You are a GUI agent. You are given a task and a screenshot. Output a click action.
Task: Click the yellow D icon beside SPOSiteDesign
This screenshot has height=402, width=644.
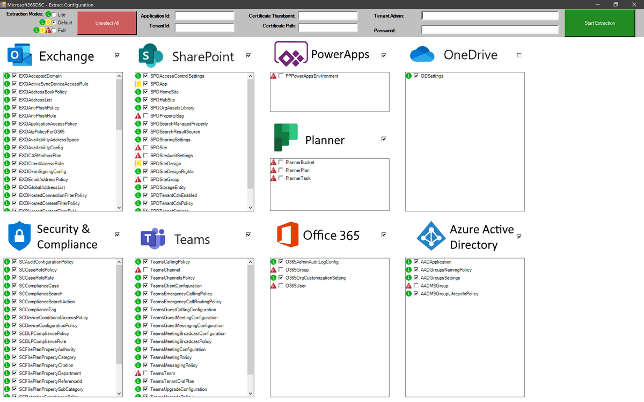click(138, 164)
